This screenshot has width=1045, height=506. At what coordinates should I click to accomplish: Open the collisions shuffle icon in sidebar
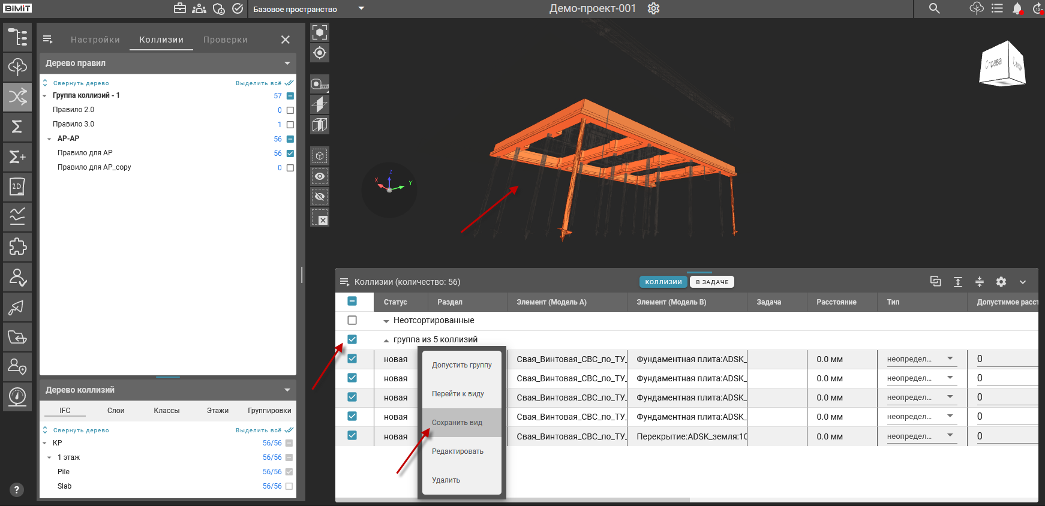pyautogui.click(x=17, y=97)
